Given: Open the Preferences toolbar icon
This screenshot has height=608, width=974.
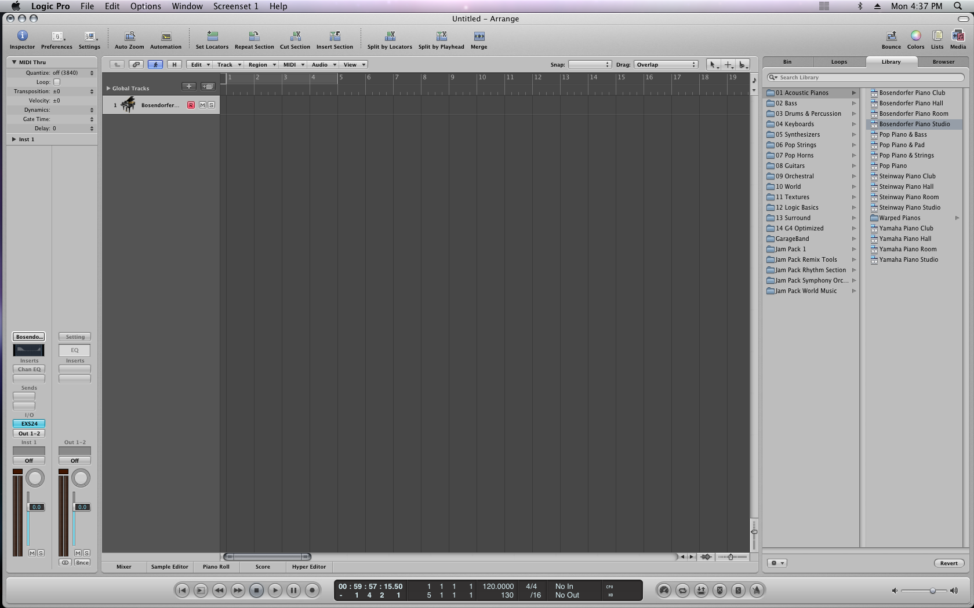Looking at the screenshot, I should [57, 39].
